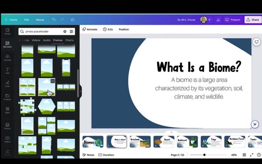The height and width of the screenshot is (164, 262).
Task: Open the search filter settings icon
Action: pos(71,32)
